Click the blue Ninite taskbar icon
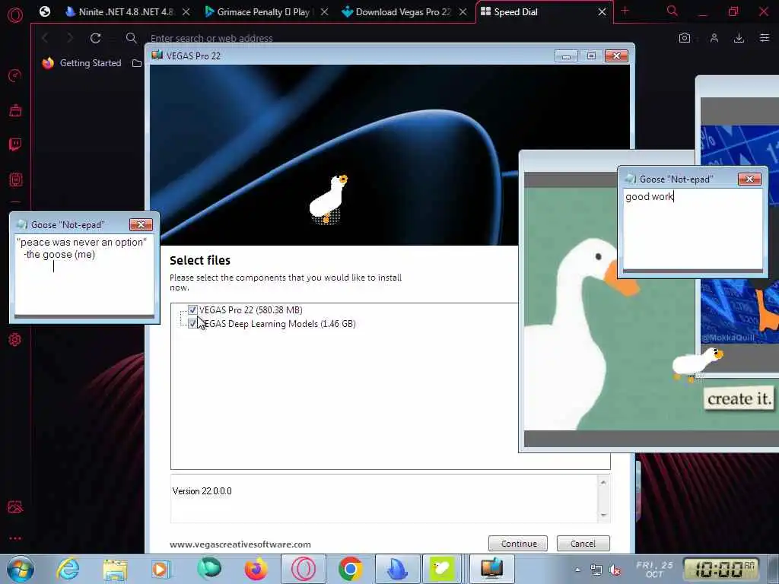779x584 pixels. (397, 569)
